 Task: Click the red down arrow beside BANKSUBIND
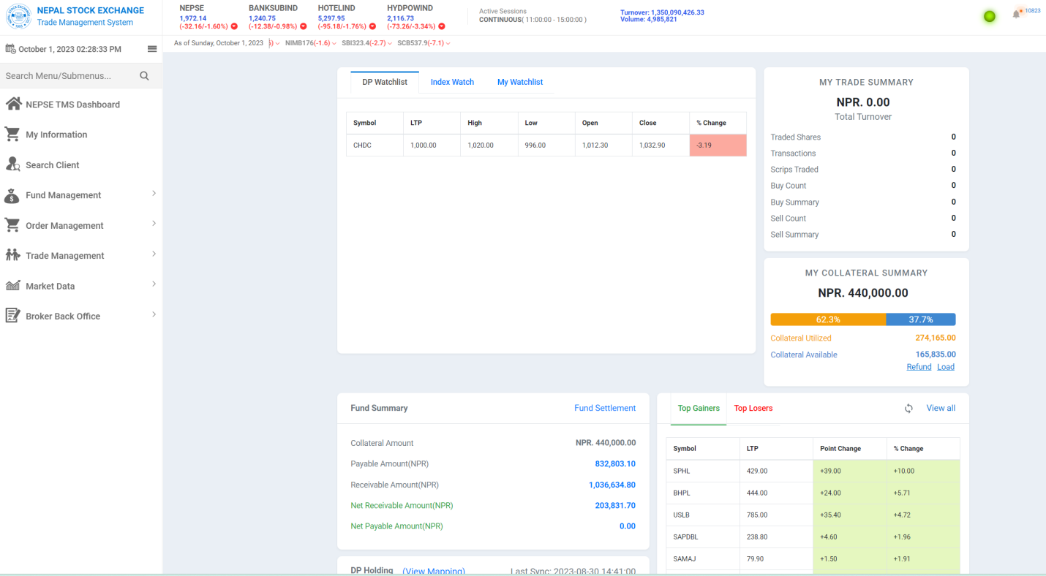pyautogui.click(x=304, y=26)
